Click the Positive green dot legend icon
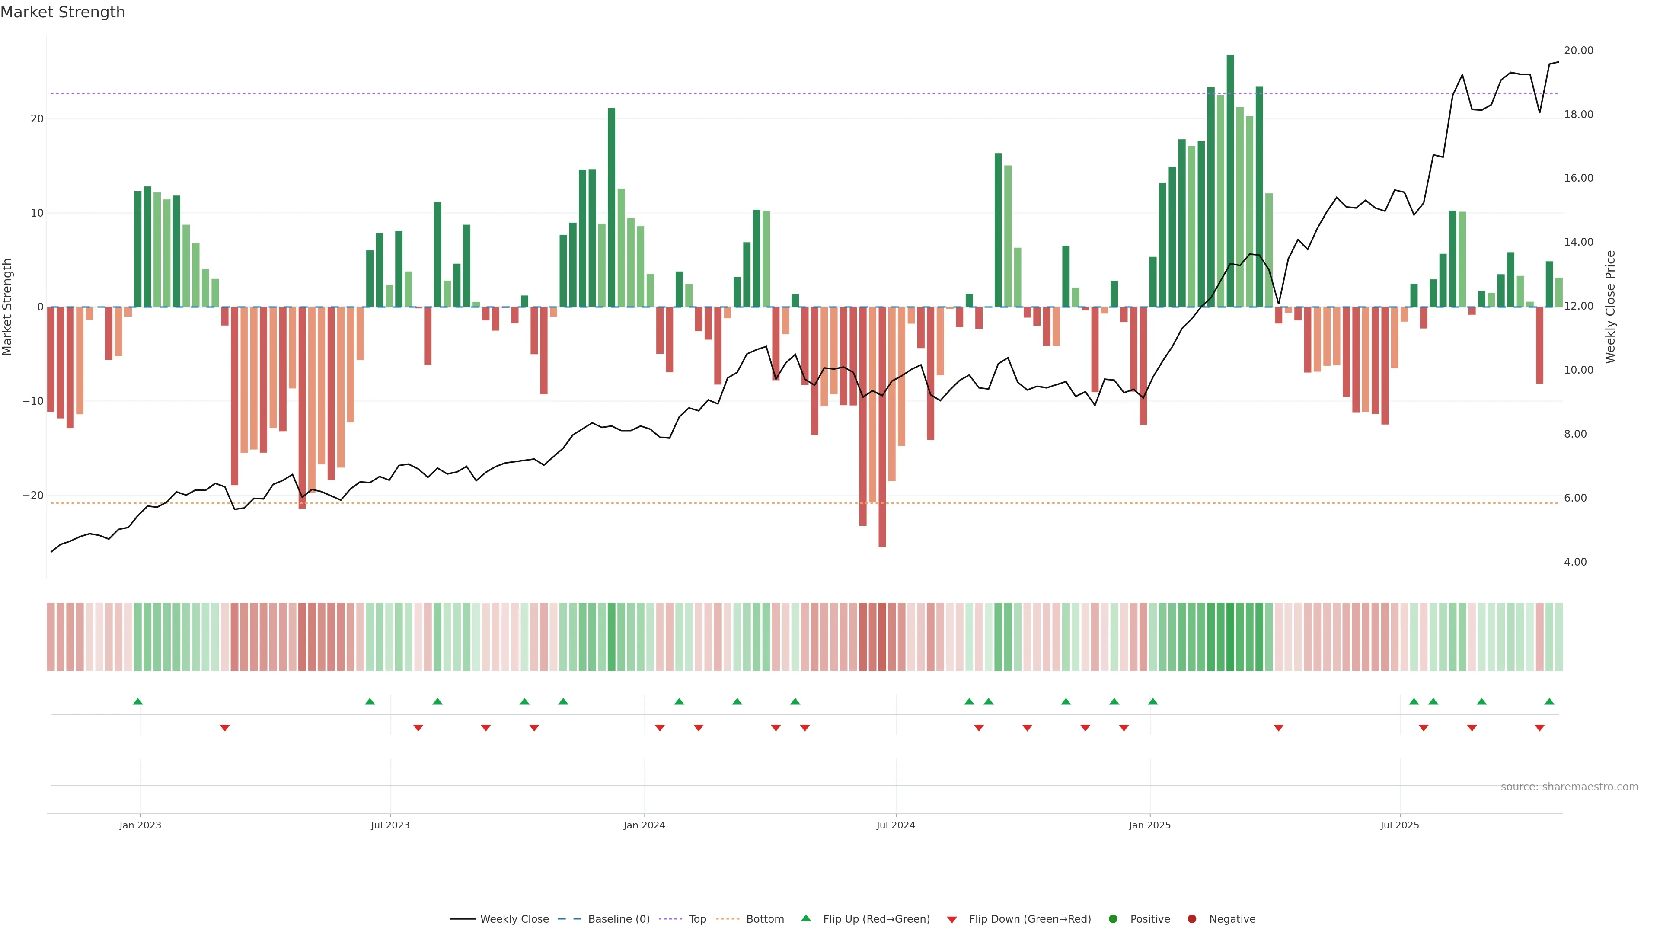1660x934 pixels. pos(1113,919)
